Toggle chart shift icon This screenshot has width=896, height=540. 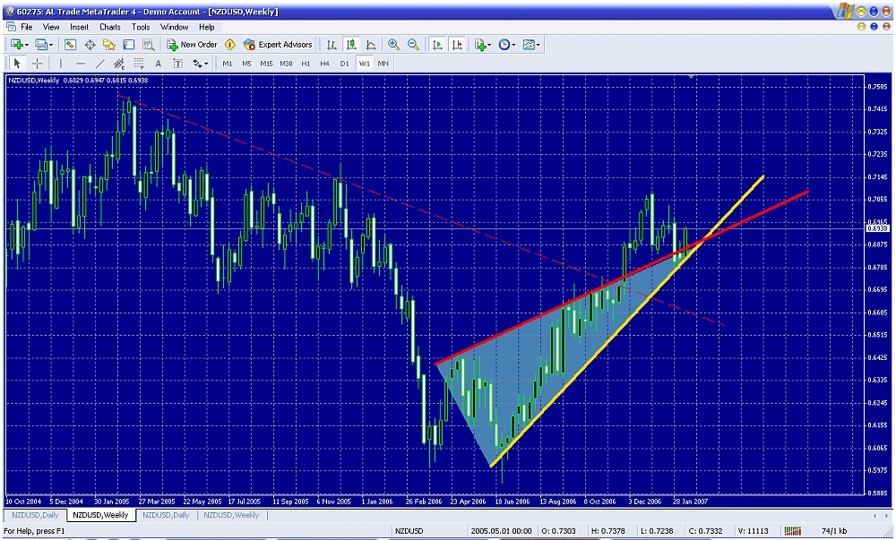[x=458, y=44]
